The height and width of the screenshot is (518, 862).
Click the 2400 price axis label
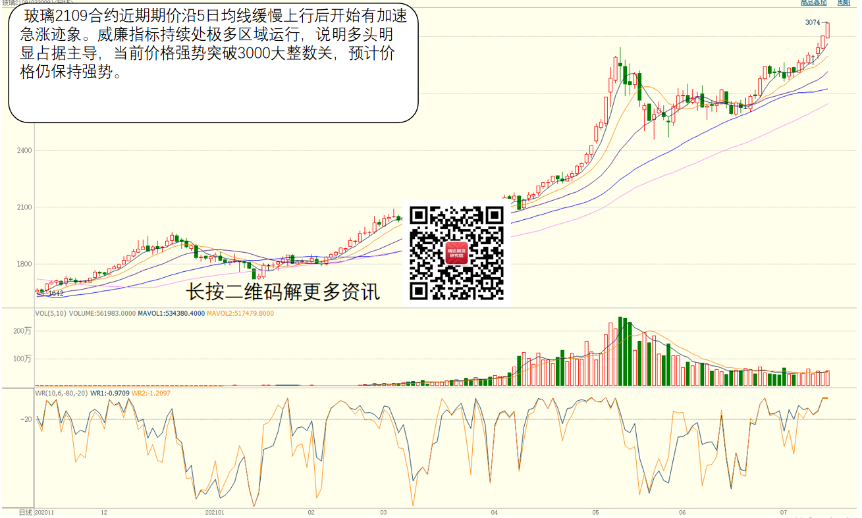click(x=23, y=151)
